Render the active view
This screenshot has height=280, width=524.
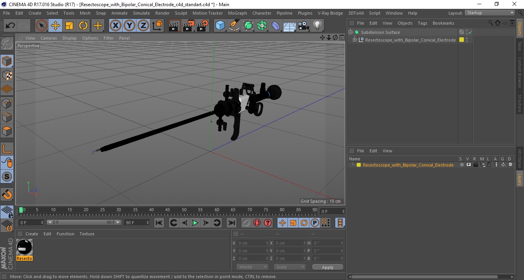175,26
